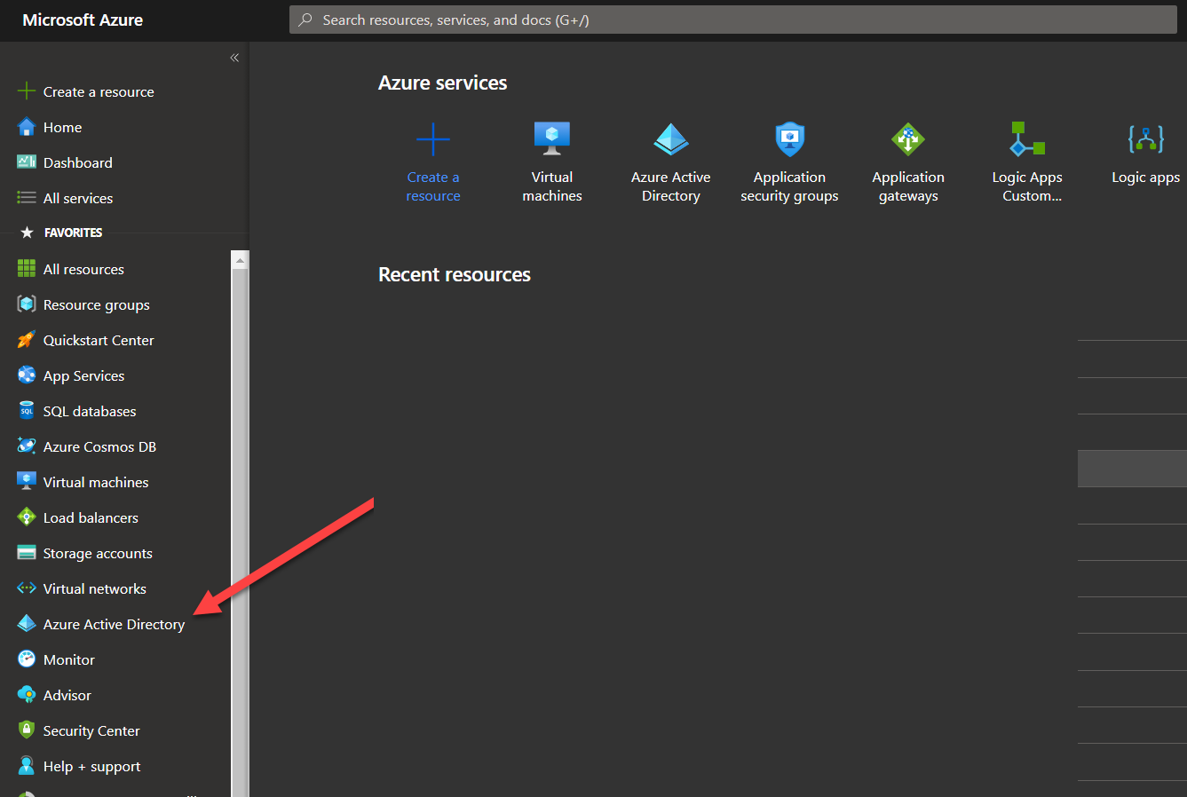Click the All resources grid icon
Screen dimensions: 1187x797
(27, 269)
